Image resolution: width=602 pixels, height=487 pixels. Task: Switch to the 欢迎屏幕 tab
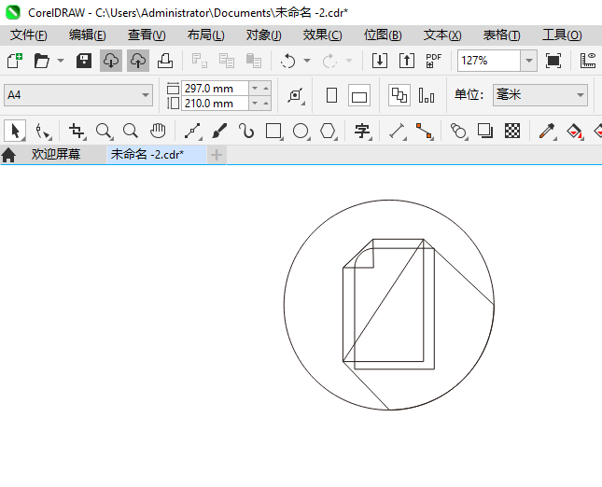[x=56, y=154]
